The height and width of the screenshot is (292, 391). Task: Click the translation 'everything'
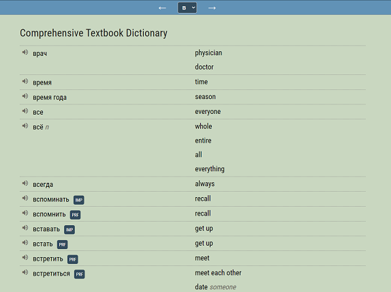[x=210, y=169]
